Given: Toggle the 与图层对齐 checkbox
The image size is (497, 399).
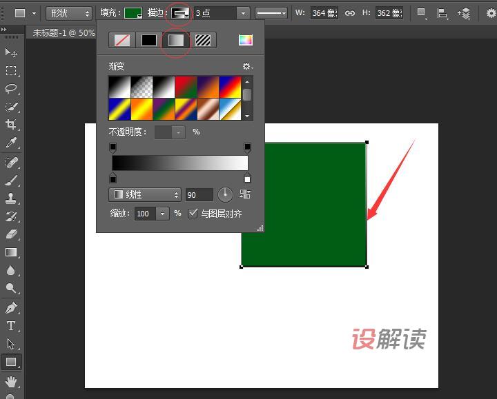Looking at the screenshot, I should (193, 214).
